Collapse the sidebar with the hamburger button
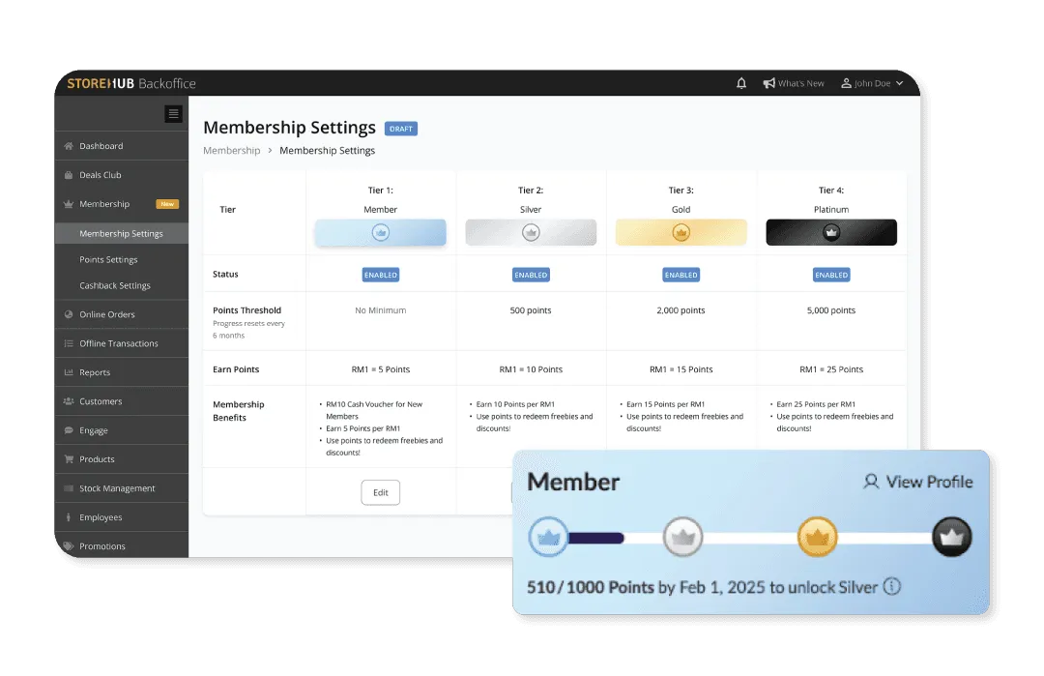 tap(173, 114)
